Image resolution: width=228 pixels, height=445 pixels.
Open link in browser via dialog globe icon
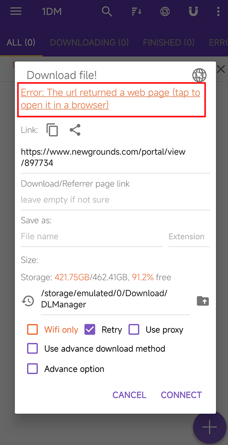pos(199,75)
